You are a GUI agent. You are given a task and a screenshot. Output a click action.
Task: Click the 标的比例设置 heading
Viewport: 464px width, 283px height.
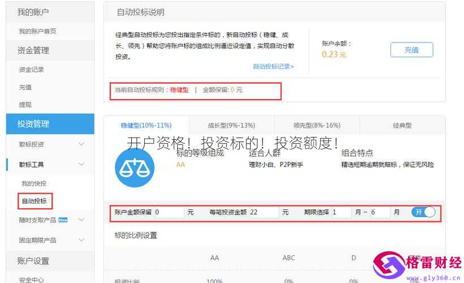[136, 235]
